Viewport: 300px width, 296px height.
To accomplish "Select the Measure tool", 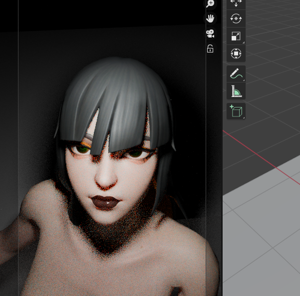I will tap(236, 91).
